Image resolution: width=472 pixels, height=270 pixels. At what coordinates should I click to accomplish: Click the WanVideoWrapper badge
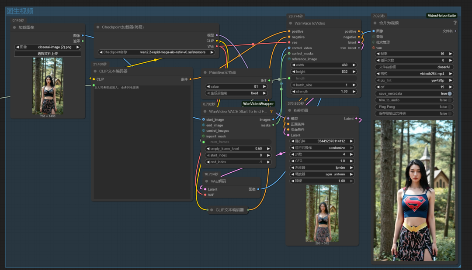[x=258, y=104]
